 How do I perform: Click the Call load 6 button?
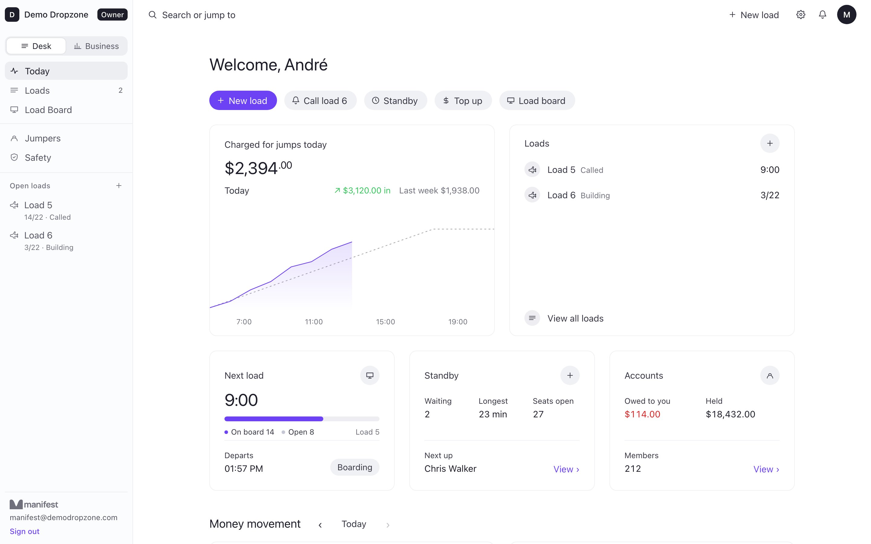pyautogui.click(x=320, y=100)
